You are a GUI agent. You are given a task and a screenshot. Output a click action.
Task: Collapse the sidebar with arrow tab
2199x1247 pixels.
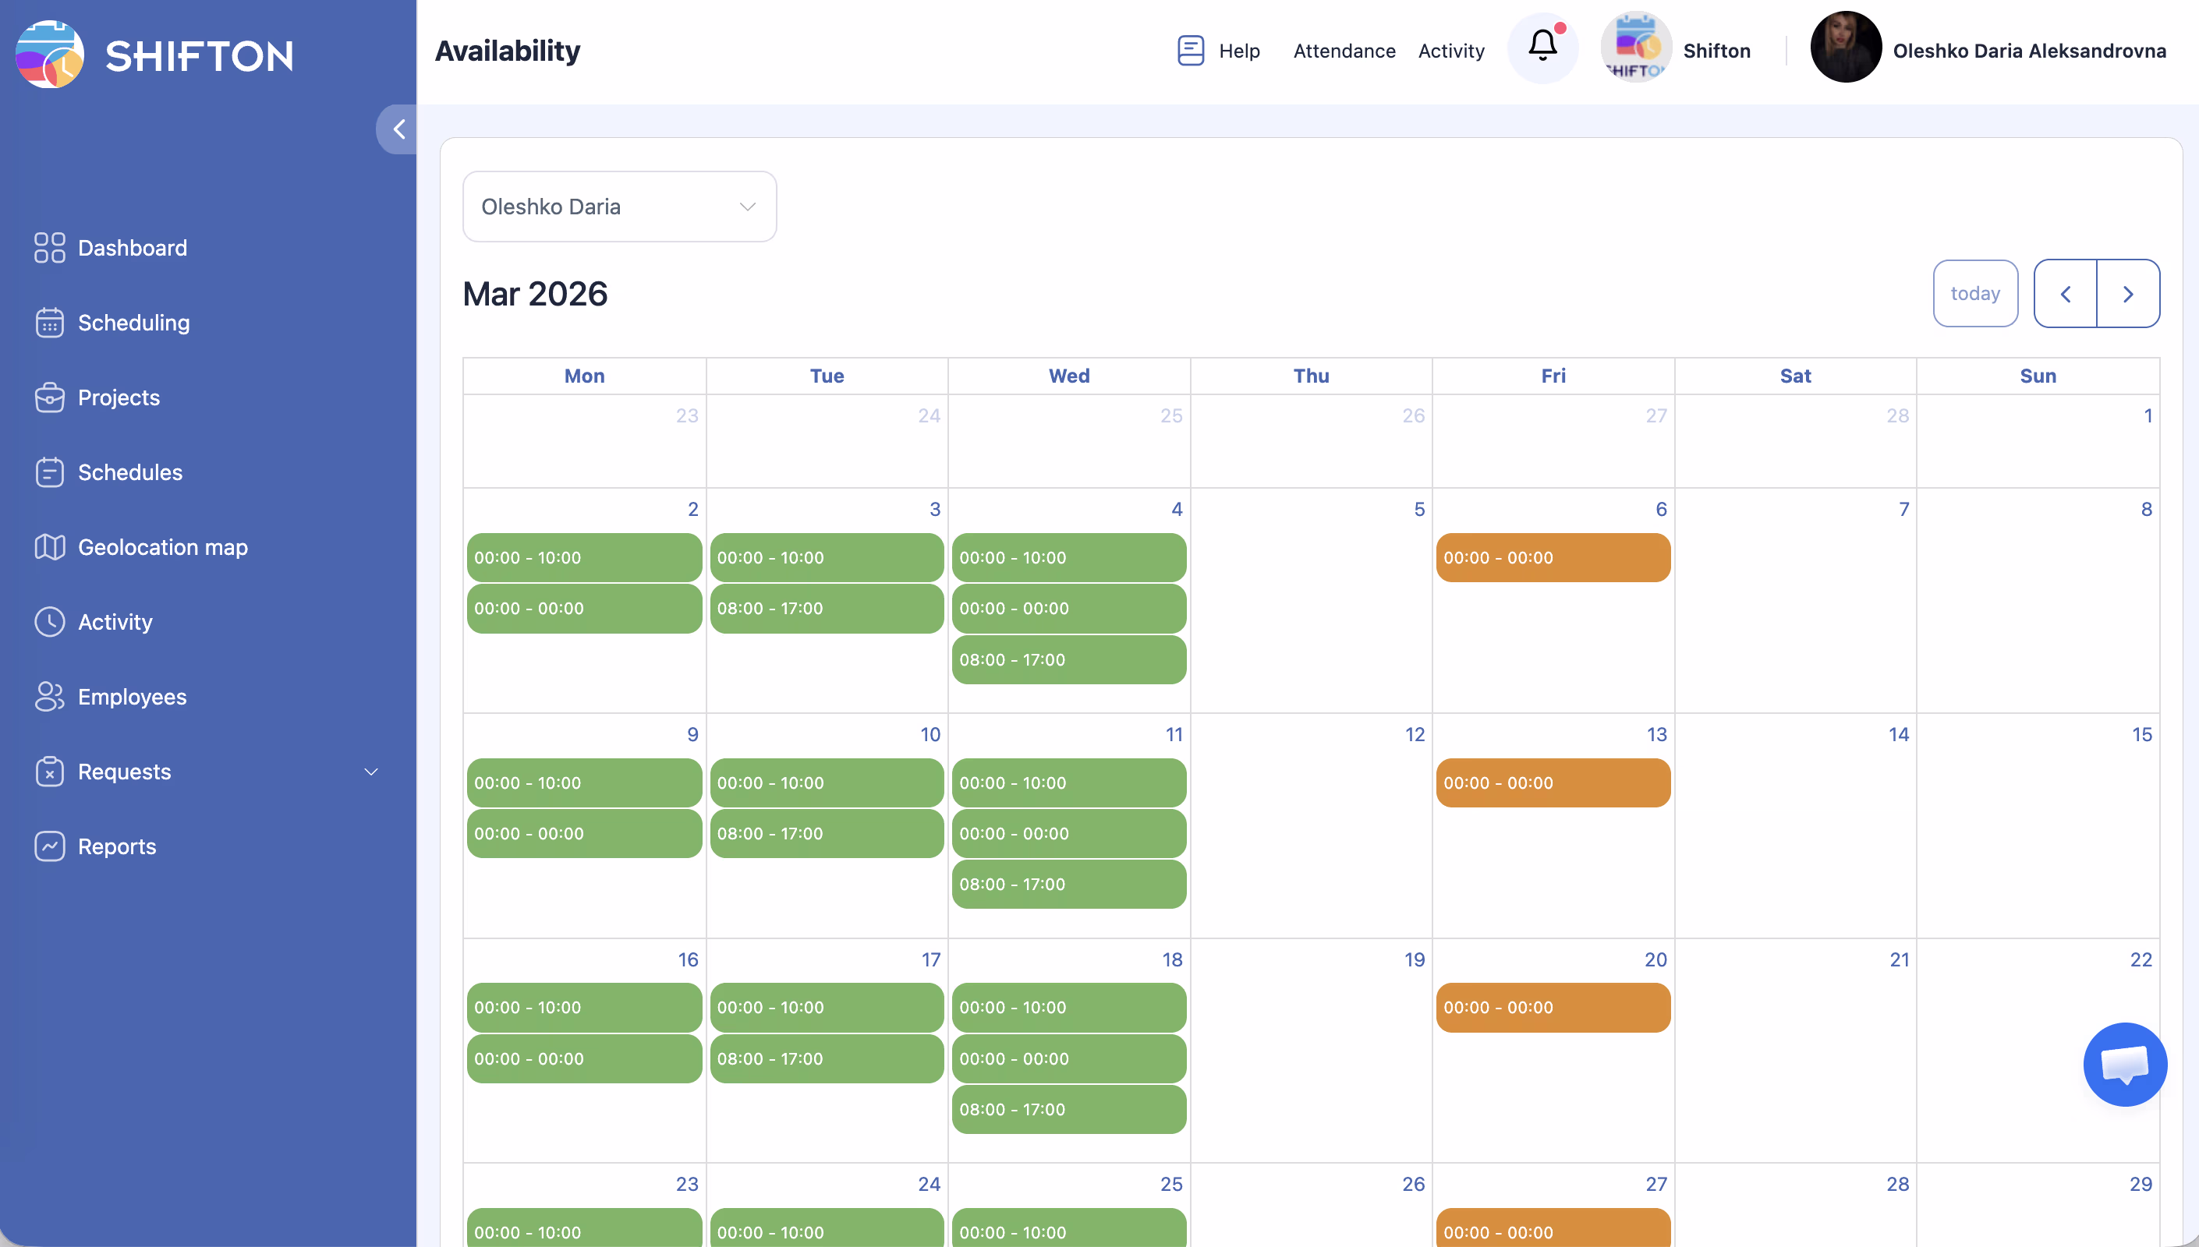[398, 129]
